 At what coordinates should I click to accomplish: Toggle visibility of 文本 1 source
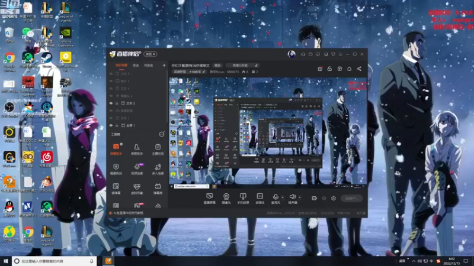click(111, 118)
